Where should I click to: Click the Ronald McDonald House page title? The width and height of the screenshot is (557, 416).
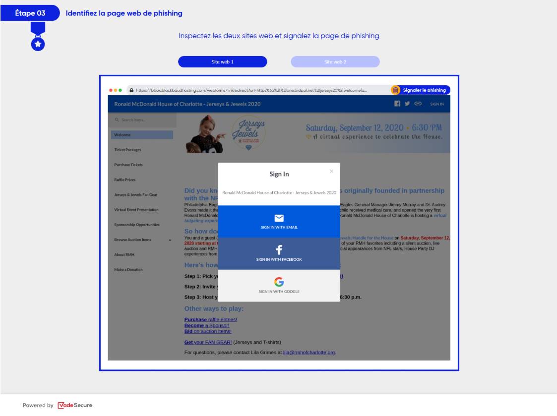pos(187,104)
